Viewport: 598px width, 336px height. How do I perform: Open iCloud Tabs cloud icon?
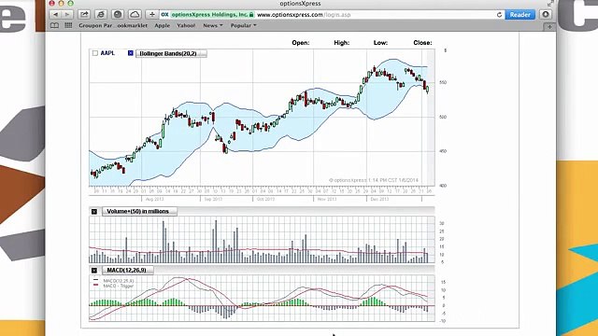click(135, 15)
